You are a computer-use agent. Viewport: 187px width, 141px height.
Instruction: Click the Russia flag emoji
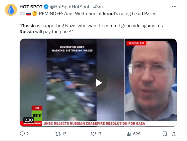pyautogui.click(x=29, y=14)
